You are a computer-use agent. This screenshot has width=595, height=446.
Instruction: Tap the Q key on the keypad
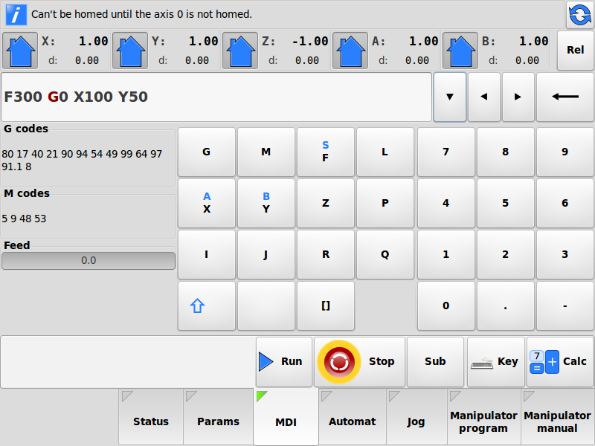click(385, 254)
